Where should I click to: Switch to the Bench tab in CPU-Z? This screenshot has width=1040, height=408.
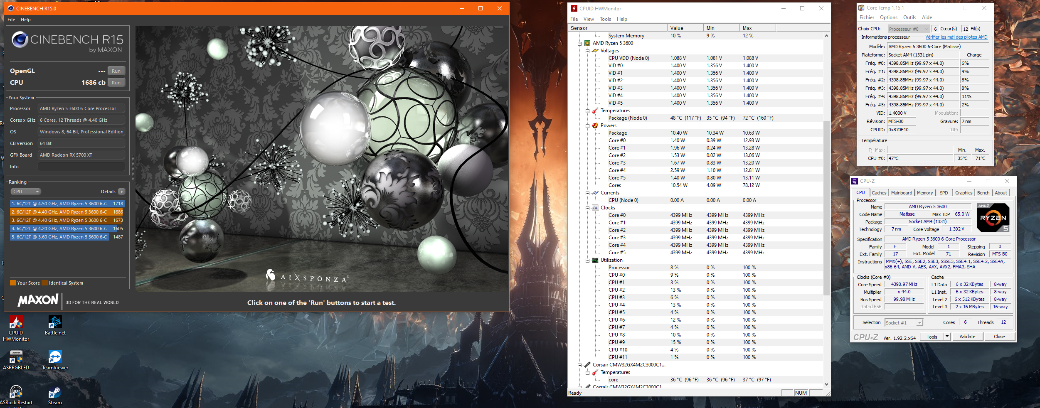[x=983, y=193]
